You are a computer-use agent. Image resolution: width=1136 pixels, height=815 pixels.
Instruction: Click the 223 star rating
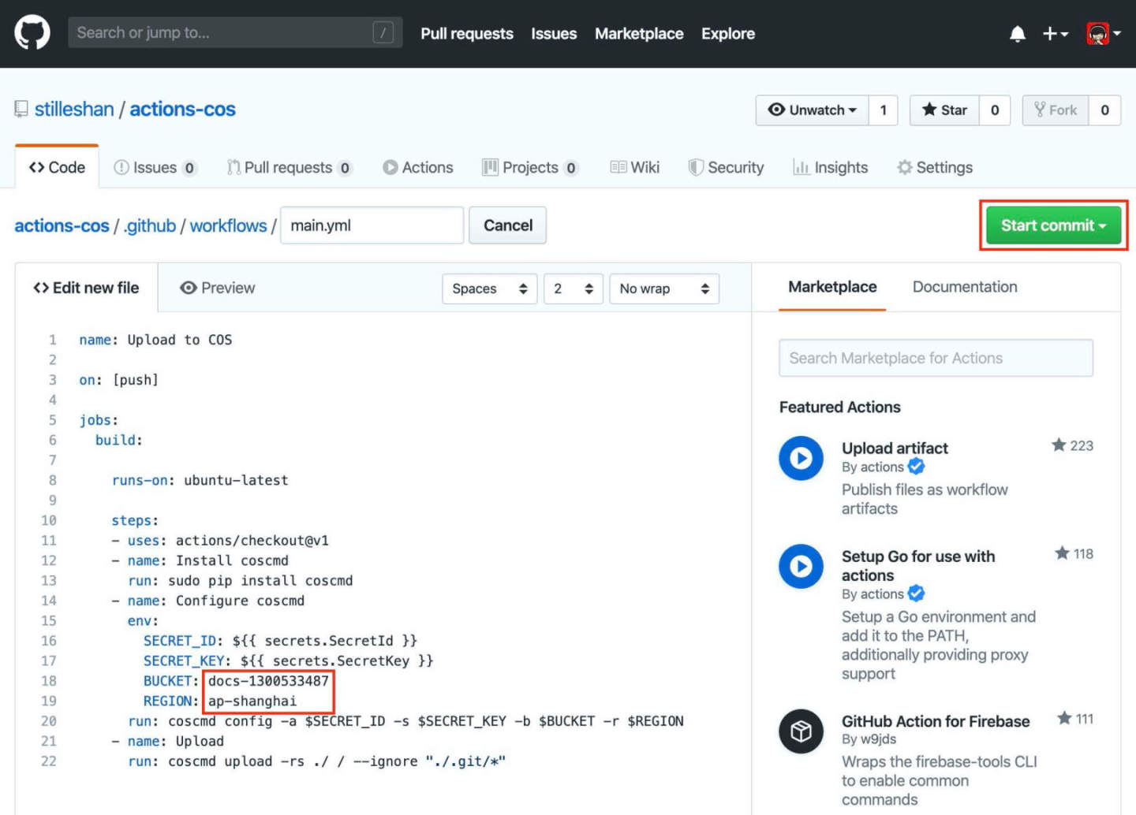1072,445
